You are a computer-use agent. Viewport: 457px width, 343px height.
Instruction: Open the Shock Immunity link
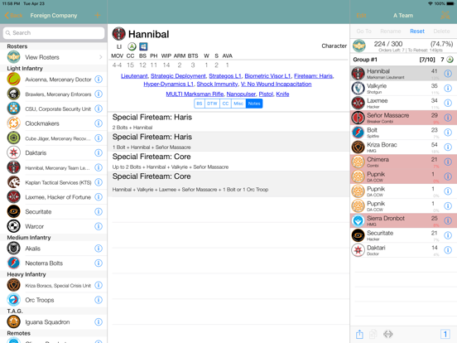point(217,84)
